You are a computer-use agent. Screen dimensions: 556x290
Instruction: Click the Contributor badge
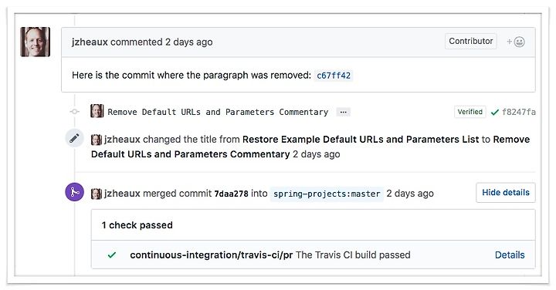(471, 41)
